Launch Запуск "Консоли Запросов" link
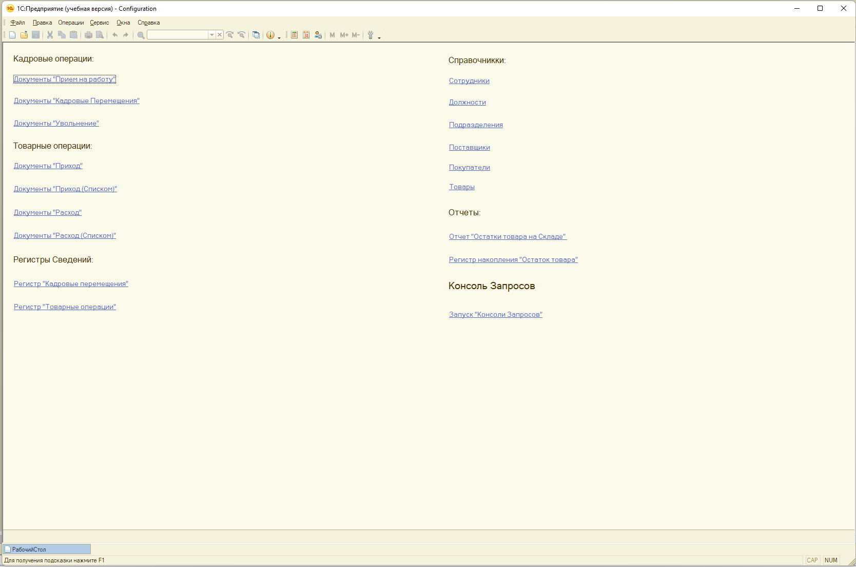The image size is (856, 567). coord(496,314)
